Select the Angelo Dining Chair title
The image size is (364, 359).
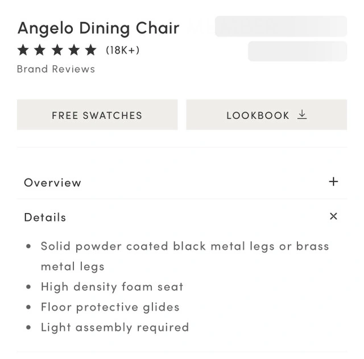point(98,28)
